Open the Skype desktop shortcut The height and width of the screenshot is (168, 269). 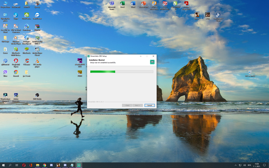[16, 16]
